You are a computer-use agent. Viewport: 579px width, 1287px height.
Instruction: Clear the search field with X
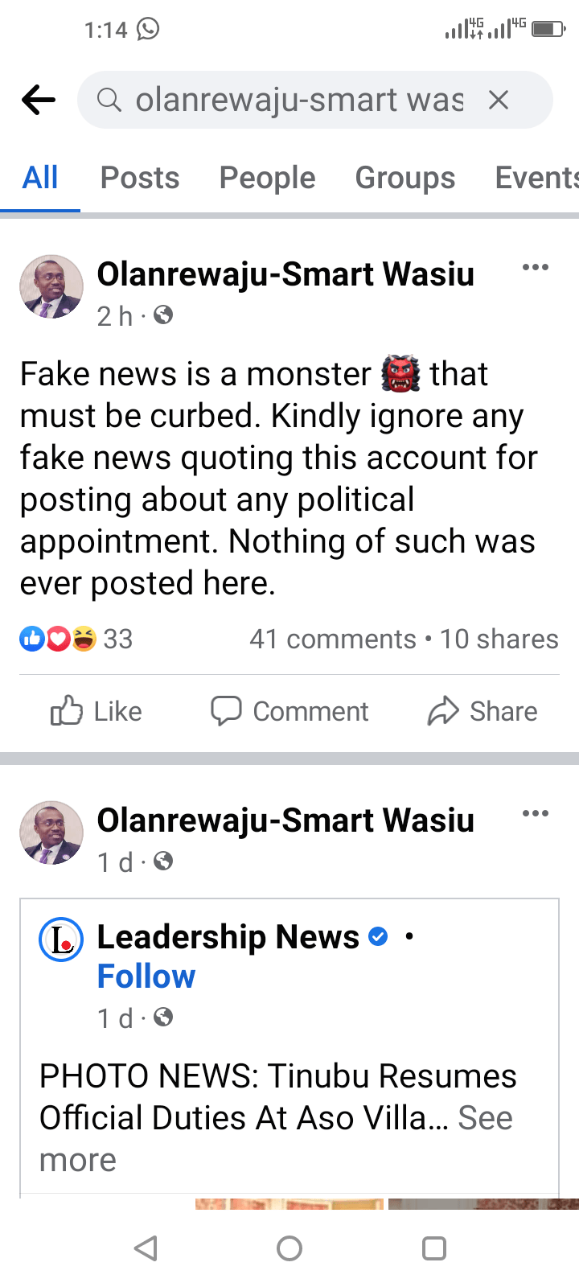point(499,101)
